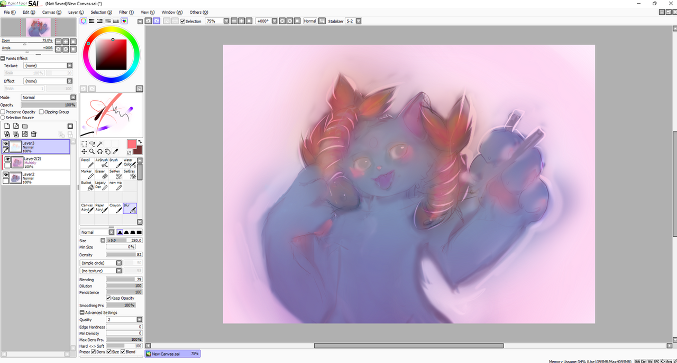Screen dimensions: 677x363
Task: Select the Brush tool
Action: coord(115,163)
